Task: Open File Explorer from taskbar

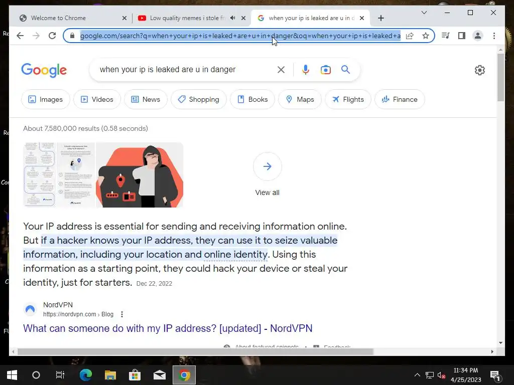Action: 110,375
